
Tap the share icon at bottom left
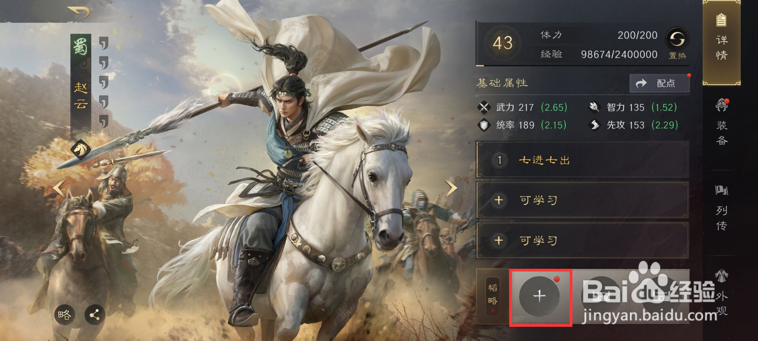pyautogui.click(x=95, y=315)
